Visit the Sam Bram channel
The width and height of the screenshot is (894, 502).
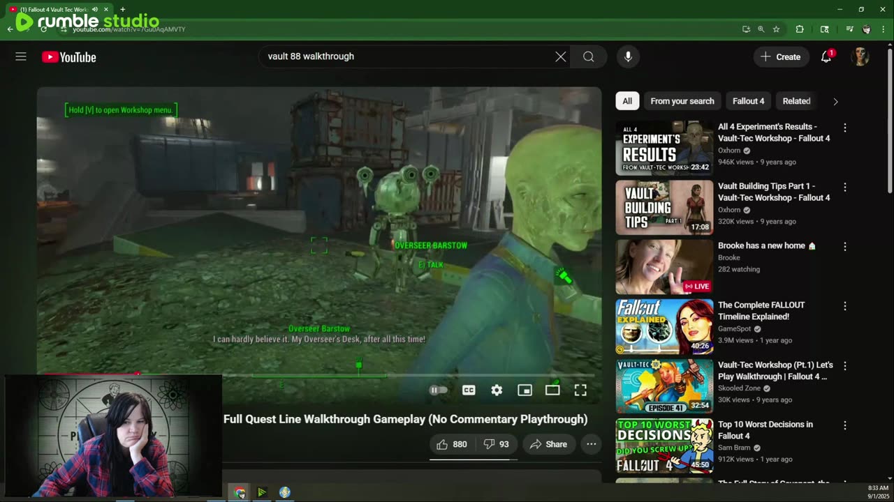[735, 448]
